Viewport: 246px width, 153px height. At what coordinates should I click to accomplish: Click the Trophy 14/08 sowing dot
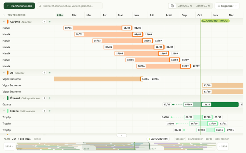pos(172,117)
